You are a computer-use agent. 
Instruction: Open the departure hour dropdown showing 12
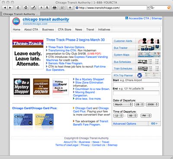(x=118, y=115)
